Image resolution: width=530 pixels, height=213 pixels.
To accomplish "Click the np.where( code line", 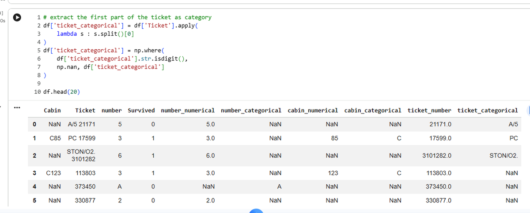I will point(105,50).
